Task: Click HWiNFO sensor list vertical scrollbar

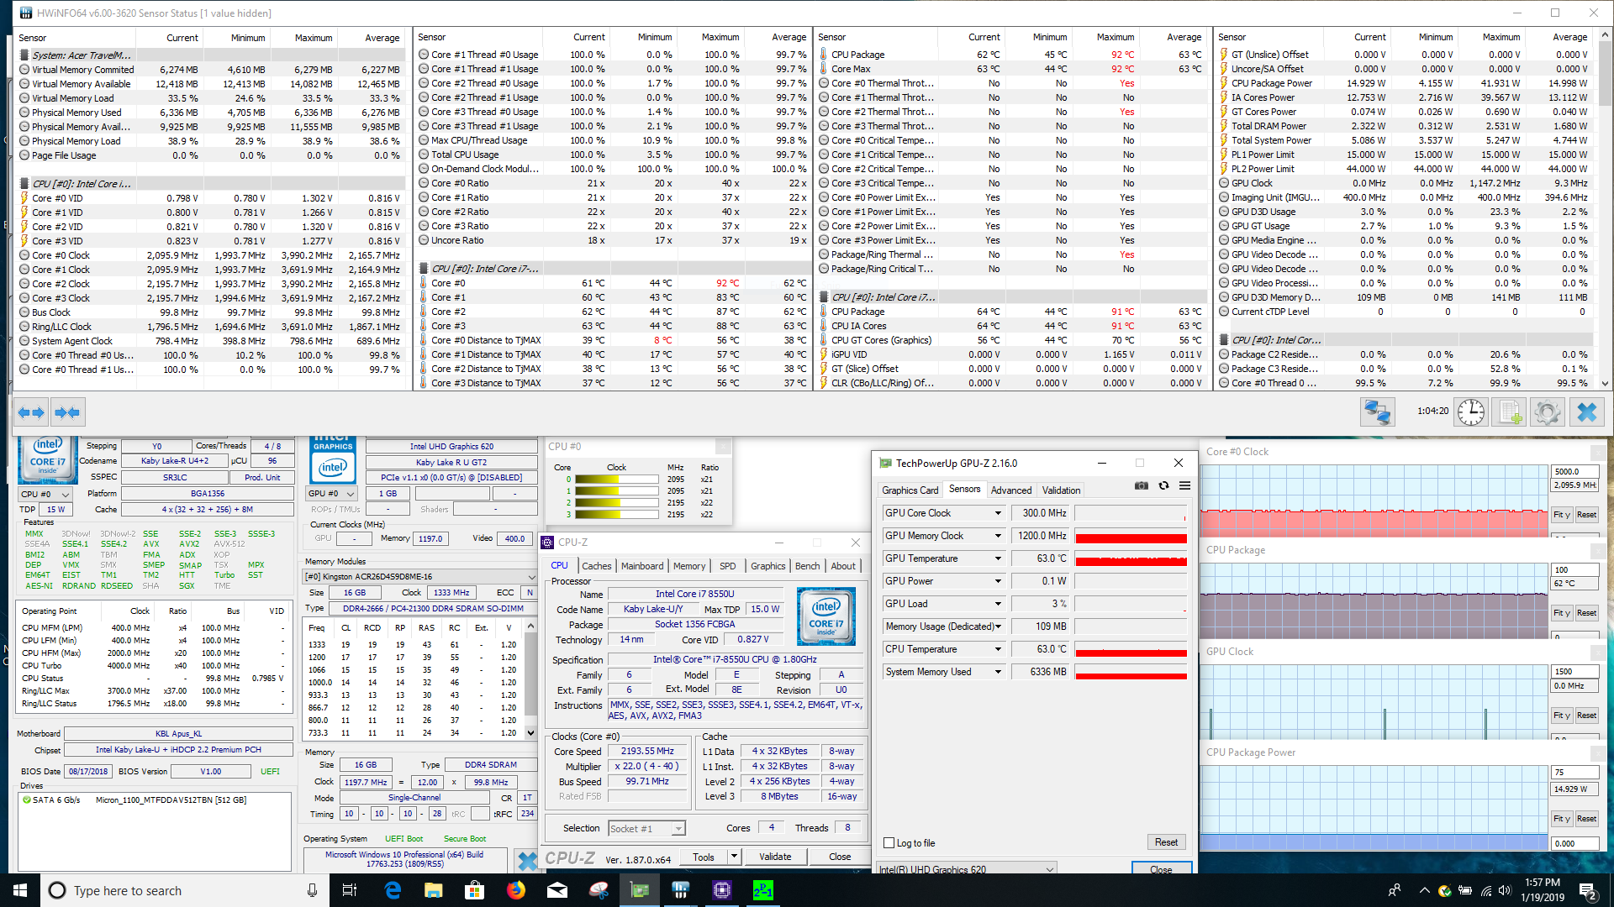Action: point(1606,210)
